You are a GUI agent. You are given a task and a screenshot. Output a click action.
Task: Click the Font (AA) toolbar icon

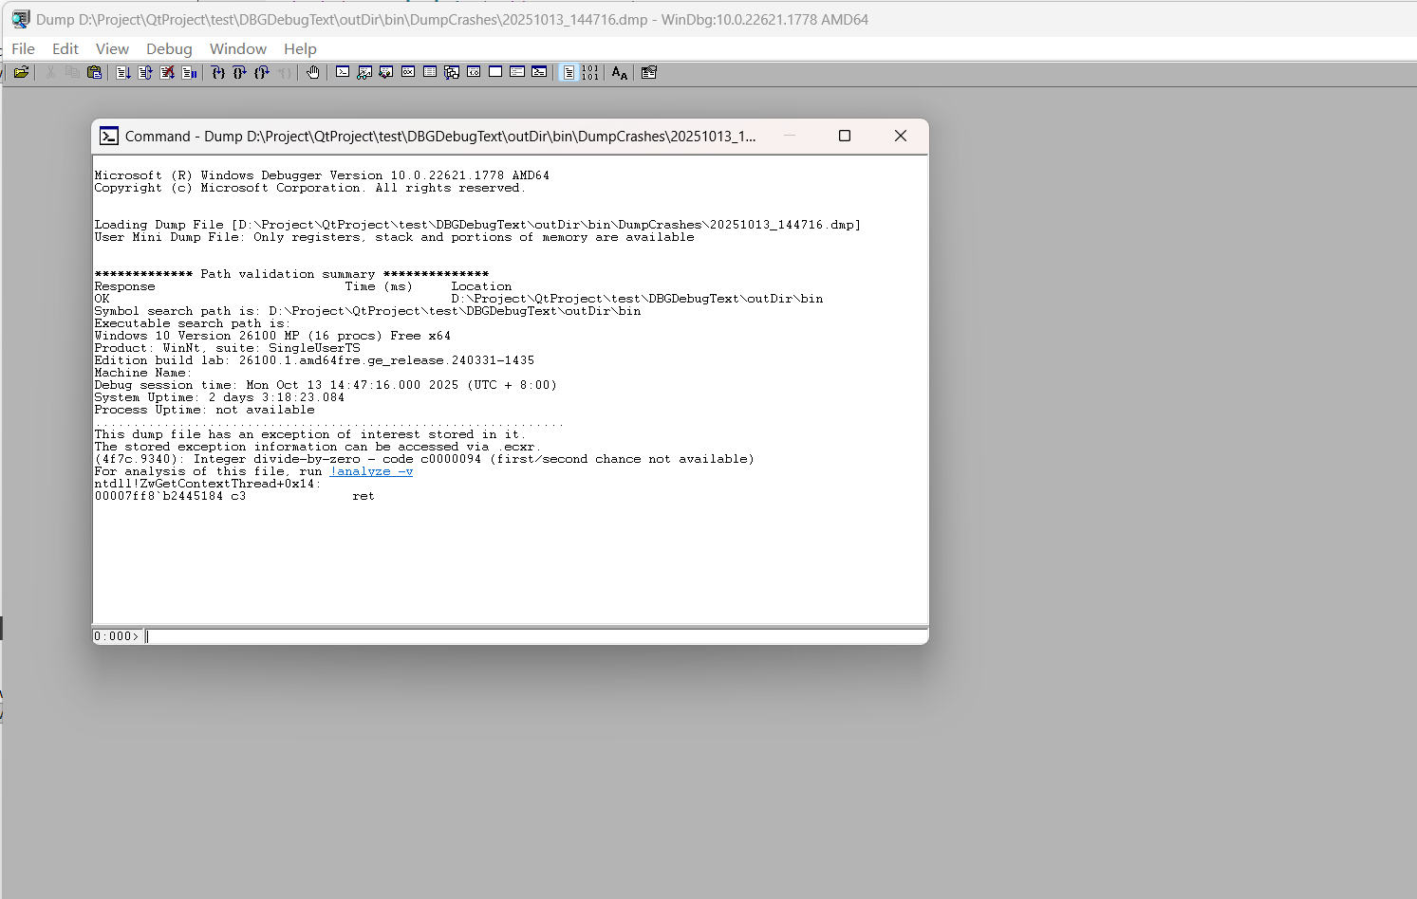tap(620, 72)
